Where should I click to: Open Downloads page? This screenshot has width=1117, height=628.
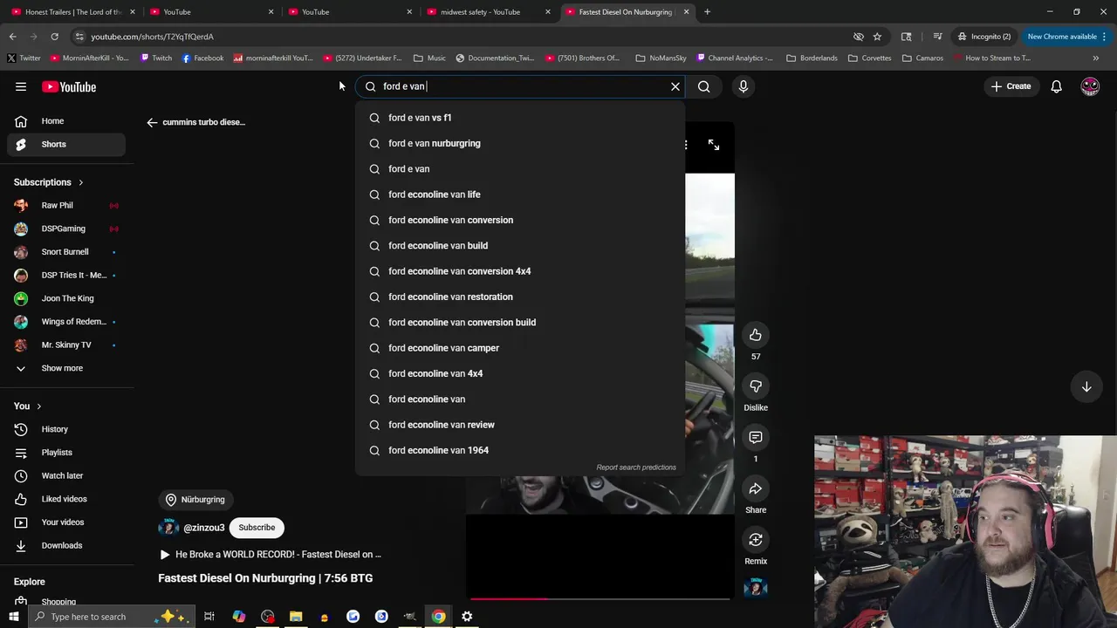[65, 545]
